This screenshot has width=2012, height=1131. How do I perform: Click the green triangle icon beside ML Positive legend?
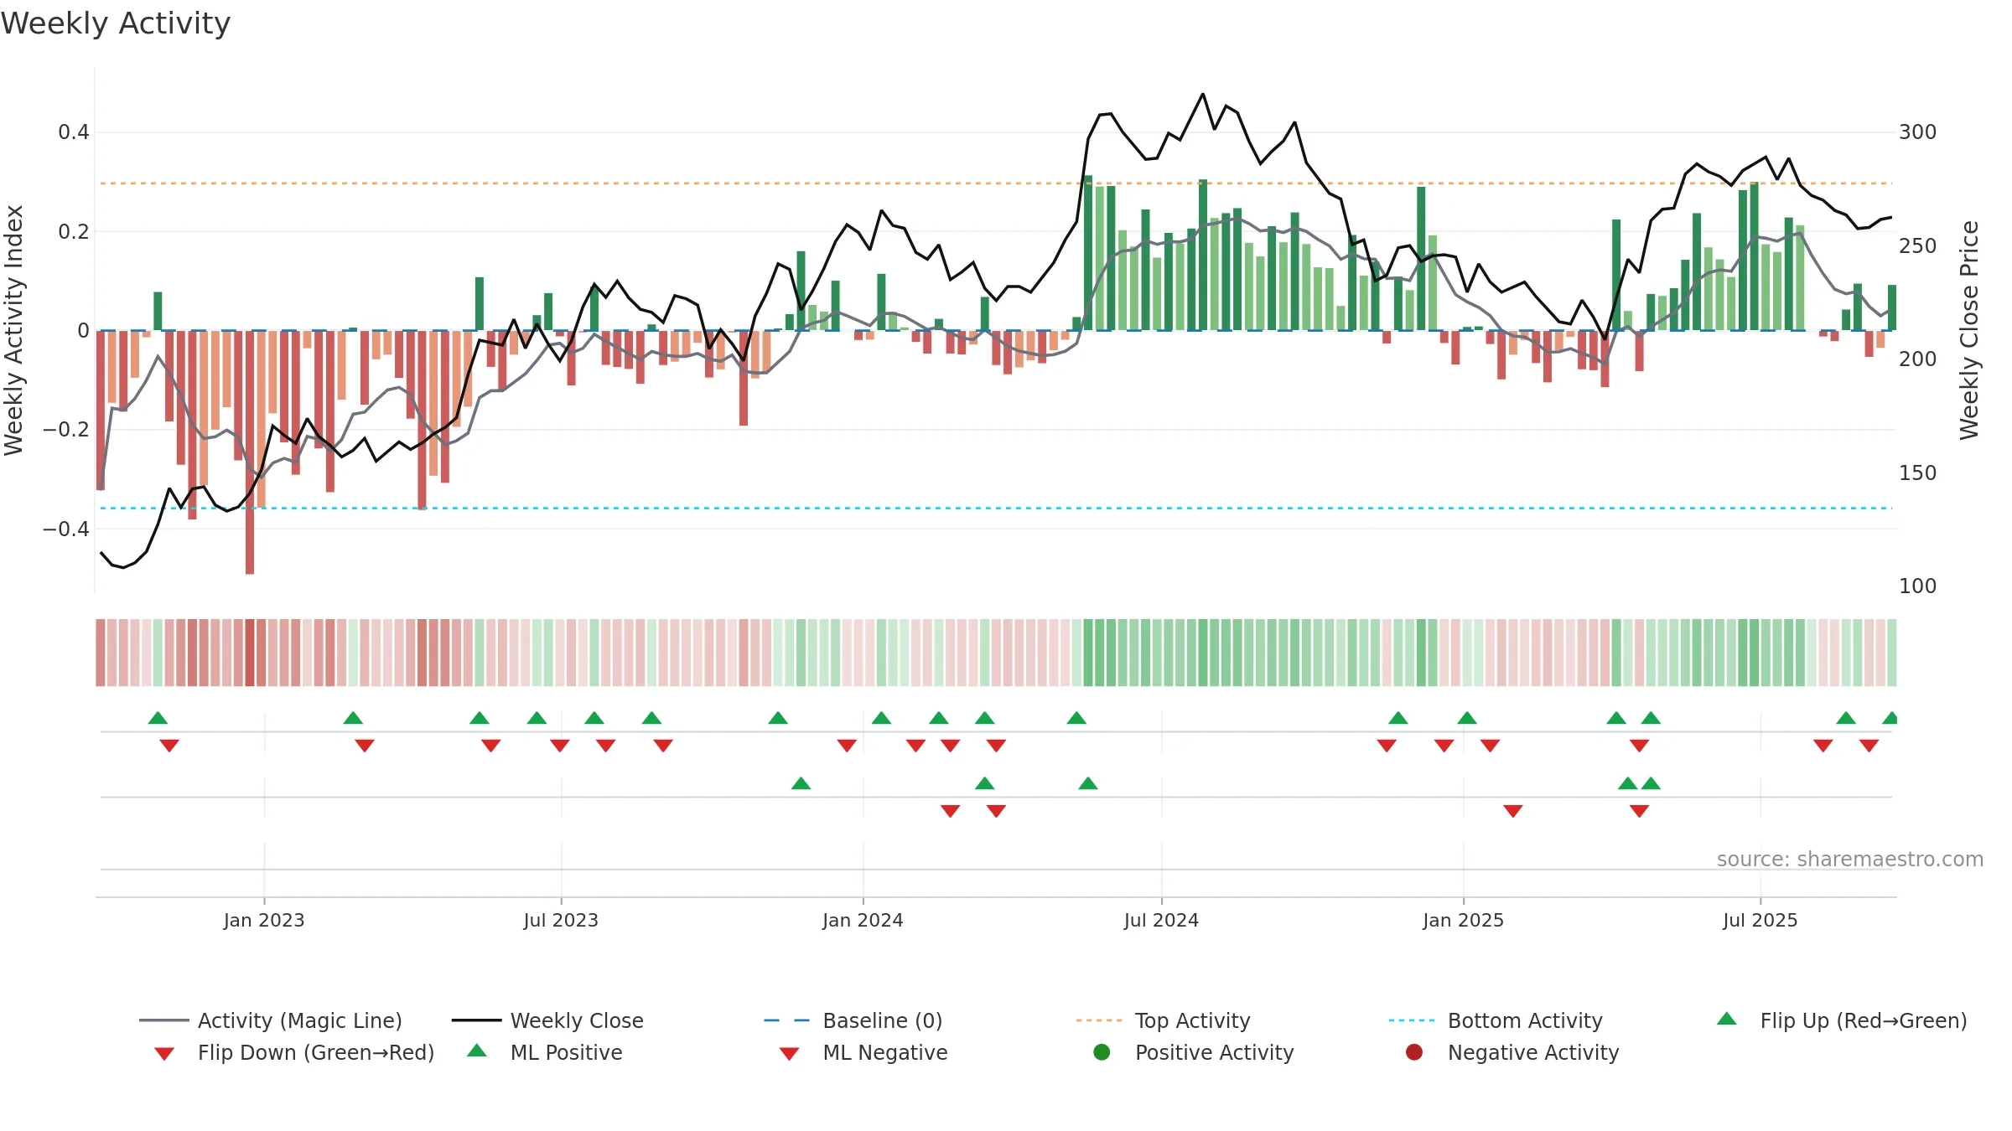click(x=476, y=1051)
